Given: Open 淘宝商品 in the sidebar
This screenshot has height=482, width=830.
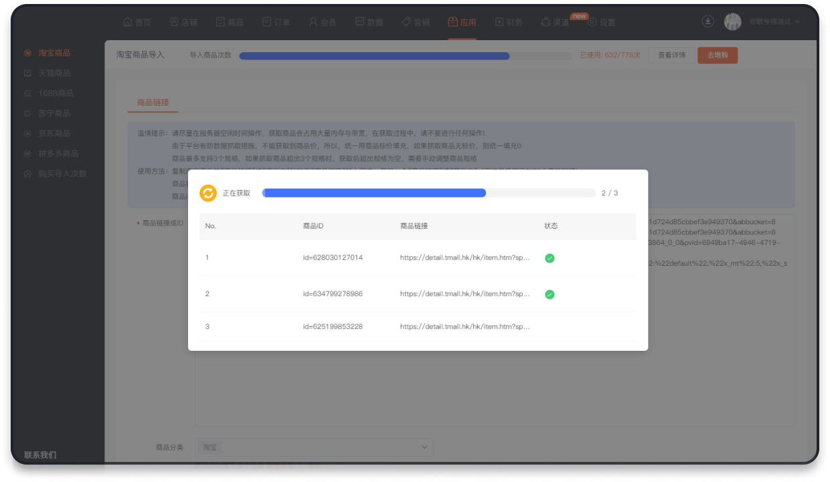Looking at the screenshot, I should pos(54,53).
